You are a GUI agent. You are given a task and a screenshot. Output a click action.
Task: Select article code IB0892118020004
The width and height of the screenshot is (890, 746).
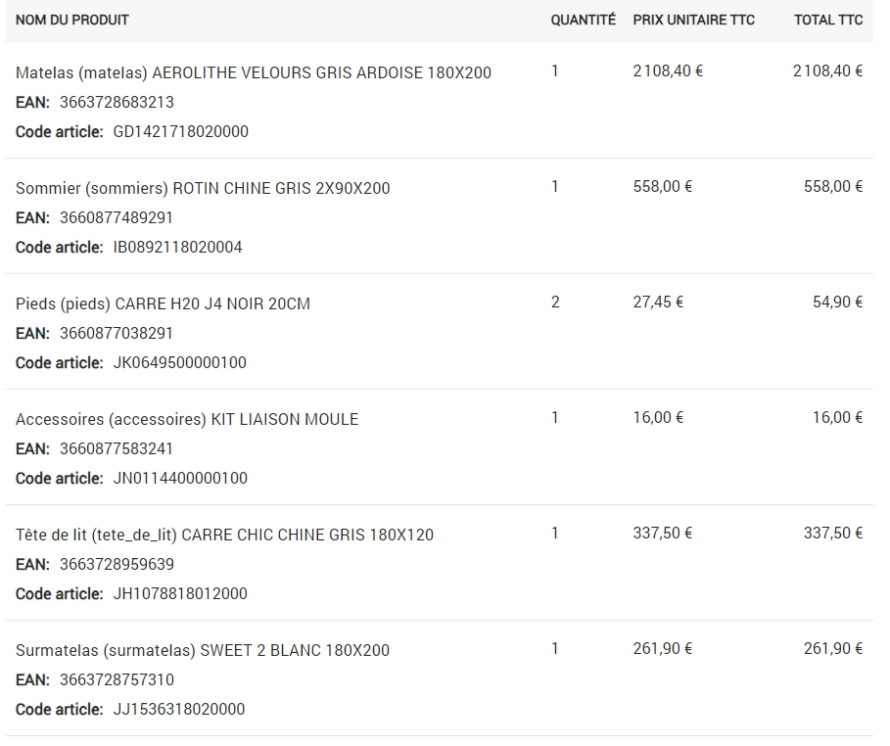coord(177,247)
